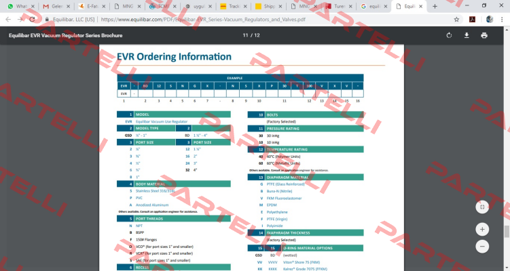510x271 pixels.
Task: Close the Shipp tab
Action: point(280,6)
